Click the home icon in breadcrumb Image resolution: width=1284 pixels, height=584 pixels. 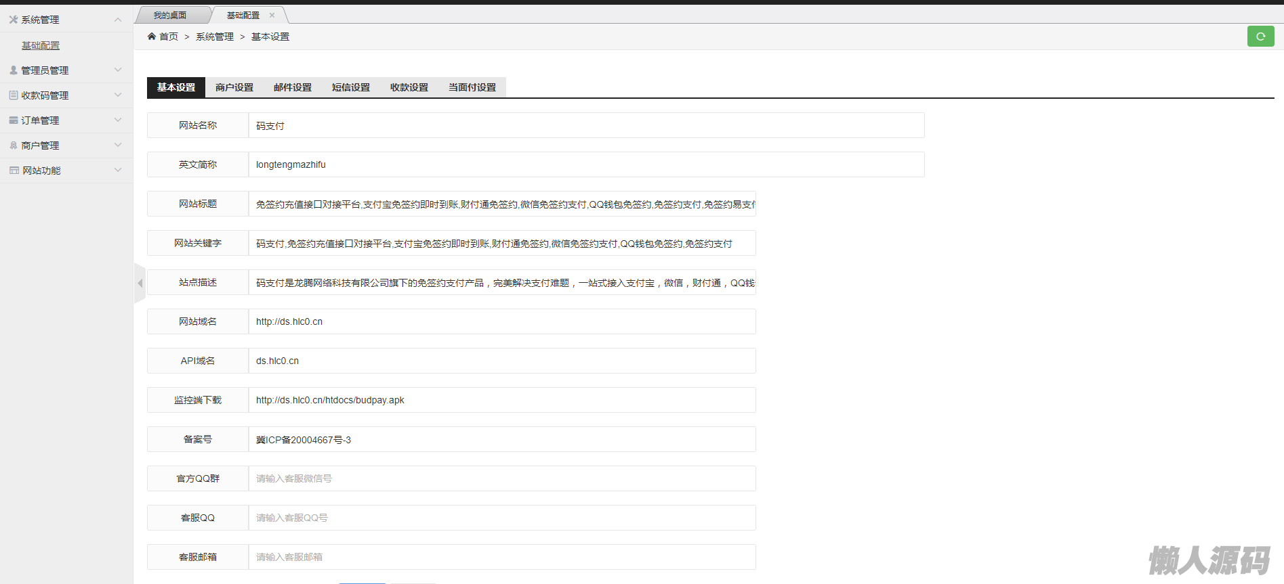point(152,37)
